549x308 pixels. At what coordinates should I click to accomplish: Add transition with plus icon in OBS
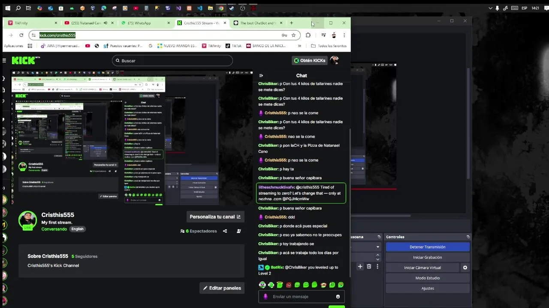click(360, 267)
